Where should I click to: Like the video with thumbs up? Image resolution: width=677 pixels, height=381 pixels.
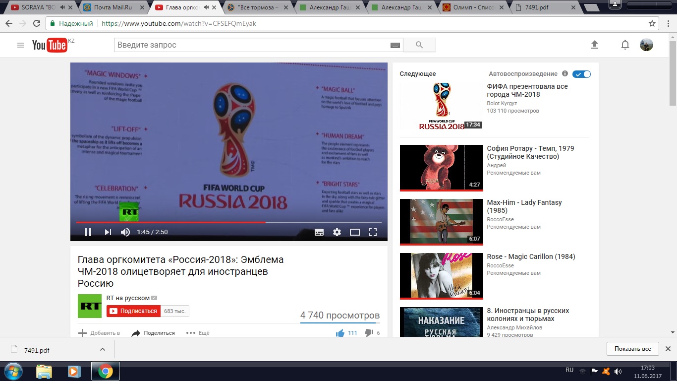340,333
